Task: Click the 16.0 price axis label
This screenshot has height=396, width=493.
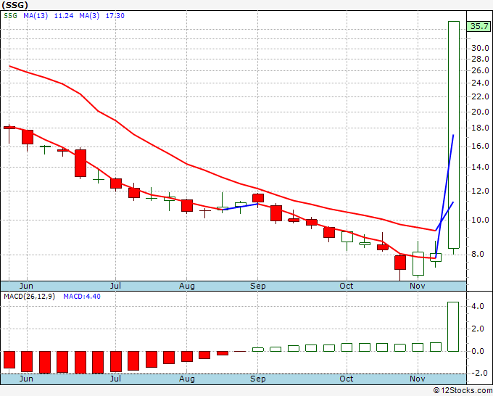Action: (480, 146)
